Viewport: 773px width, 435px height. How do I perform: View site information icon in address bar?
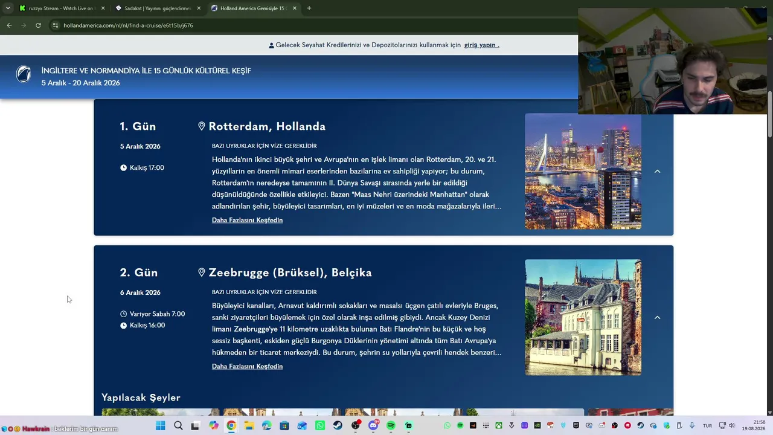click(x=56, y=25)
